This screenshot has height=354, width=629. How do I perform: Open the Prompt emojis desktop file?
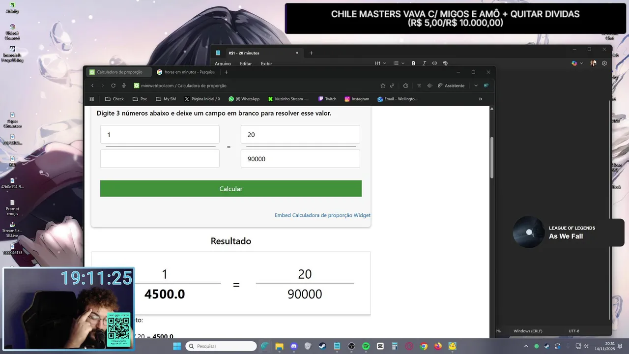[x=12, y=208]
